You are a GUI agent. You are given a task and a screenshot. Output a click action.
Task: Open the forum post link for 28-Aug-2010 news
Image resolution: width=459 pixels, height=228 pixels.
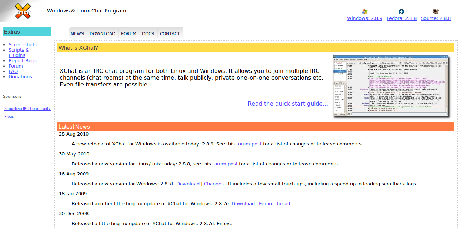coord(249,144)
